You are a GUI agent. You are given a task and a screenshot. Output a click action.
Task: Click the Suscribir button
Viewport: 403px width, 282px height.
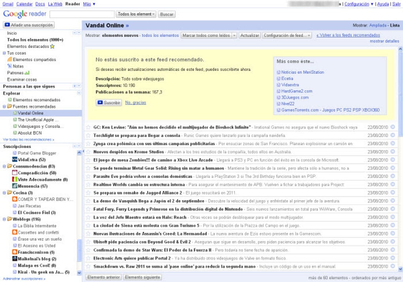(x=109, y=102)
